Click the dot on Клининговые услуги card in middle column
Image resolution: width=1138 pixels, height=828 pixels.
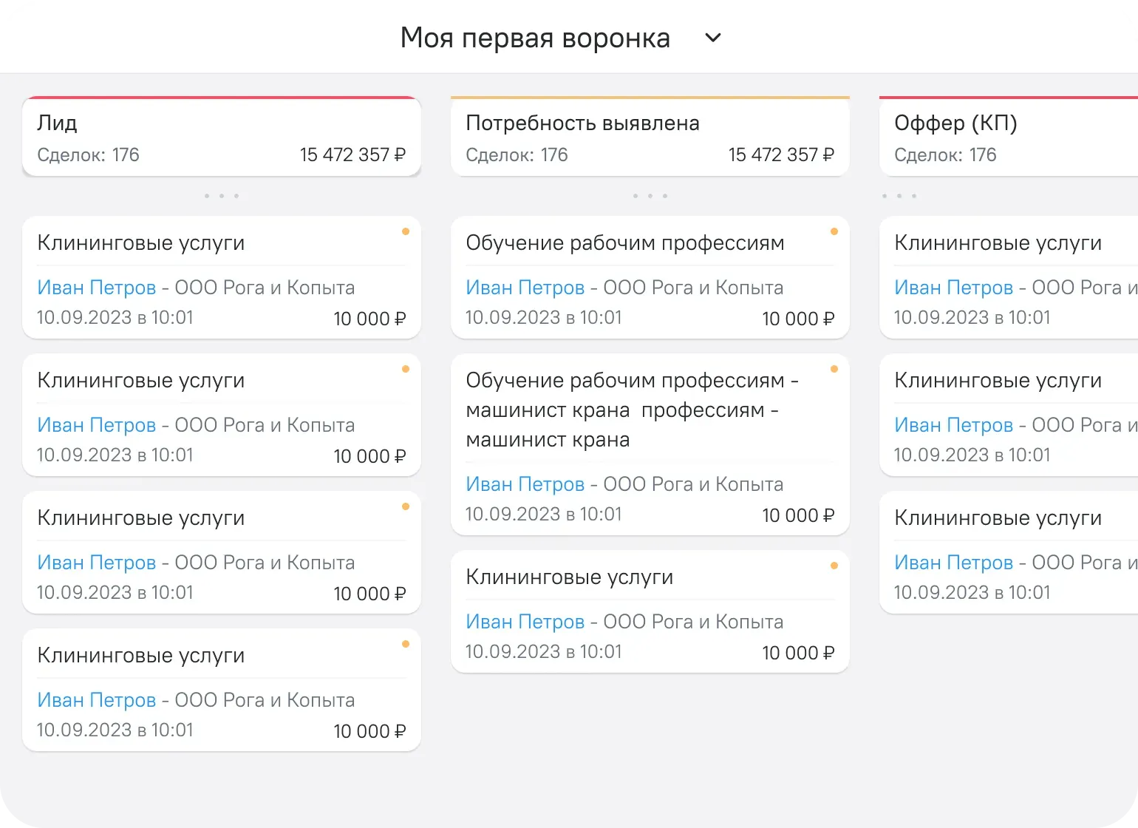tap(834, 566)
